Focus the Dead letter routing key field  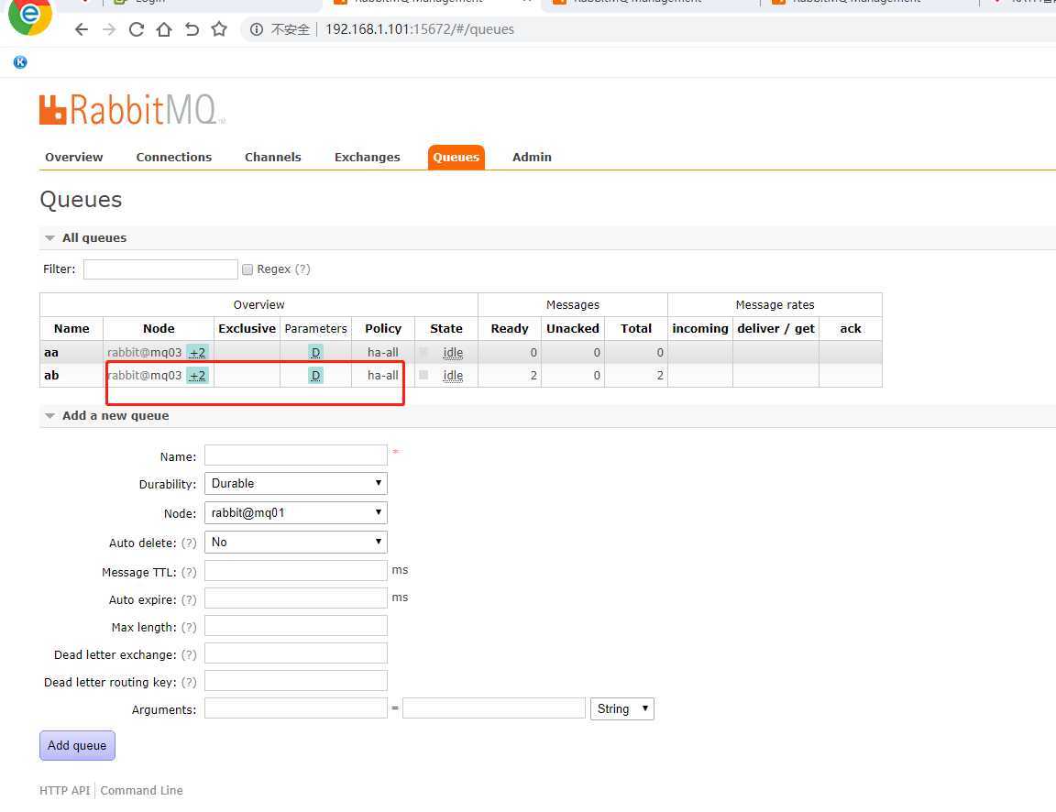click(x=296, y=681)
